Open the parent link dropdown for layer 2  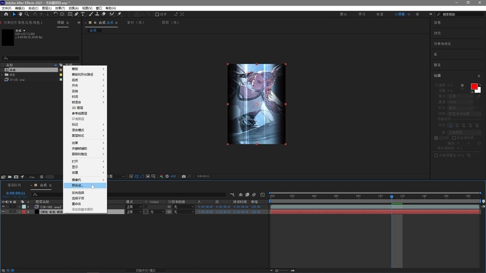point(182,212)
